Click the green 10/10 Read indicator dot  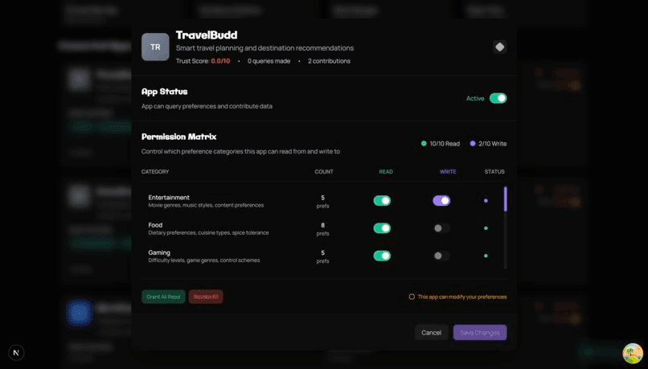[424, 143]
